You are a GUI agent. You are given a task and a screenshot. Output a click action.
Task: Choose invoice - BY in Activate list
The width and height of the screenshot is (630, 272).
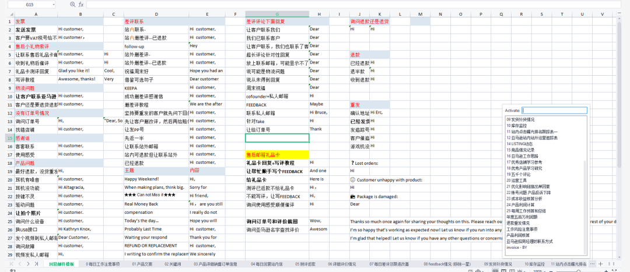click(517, 247)
